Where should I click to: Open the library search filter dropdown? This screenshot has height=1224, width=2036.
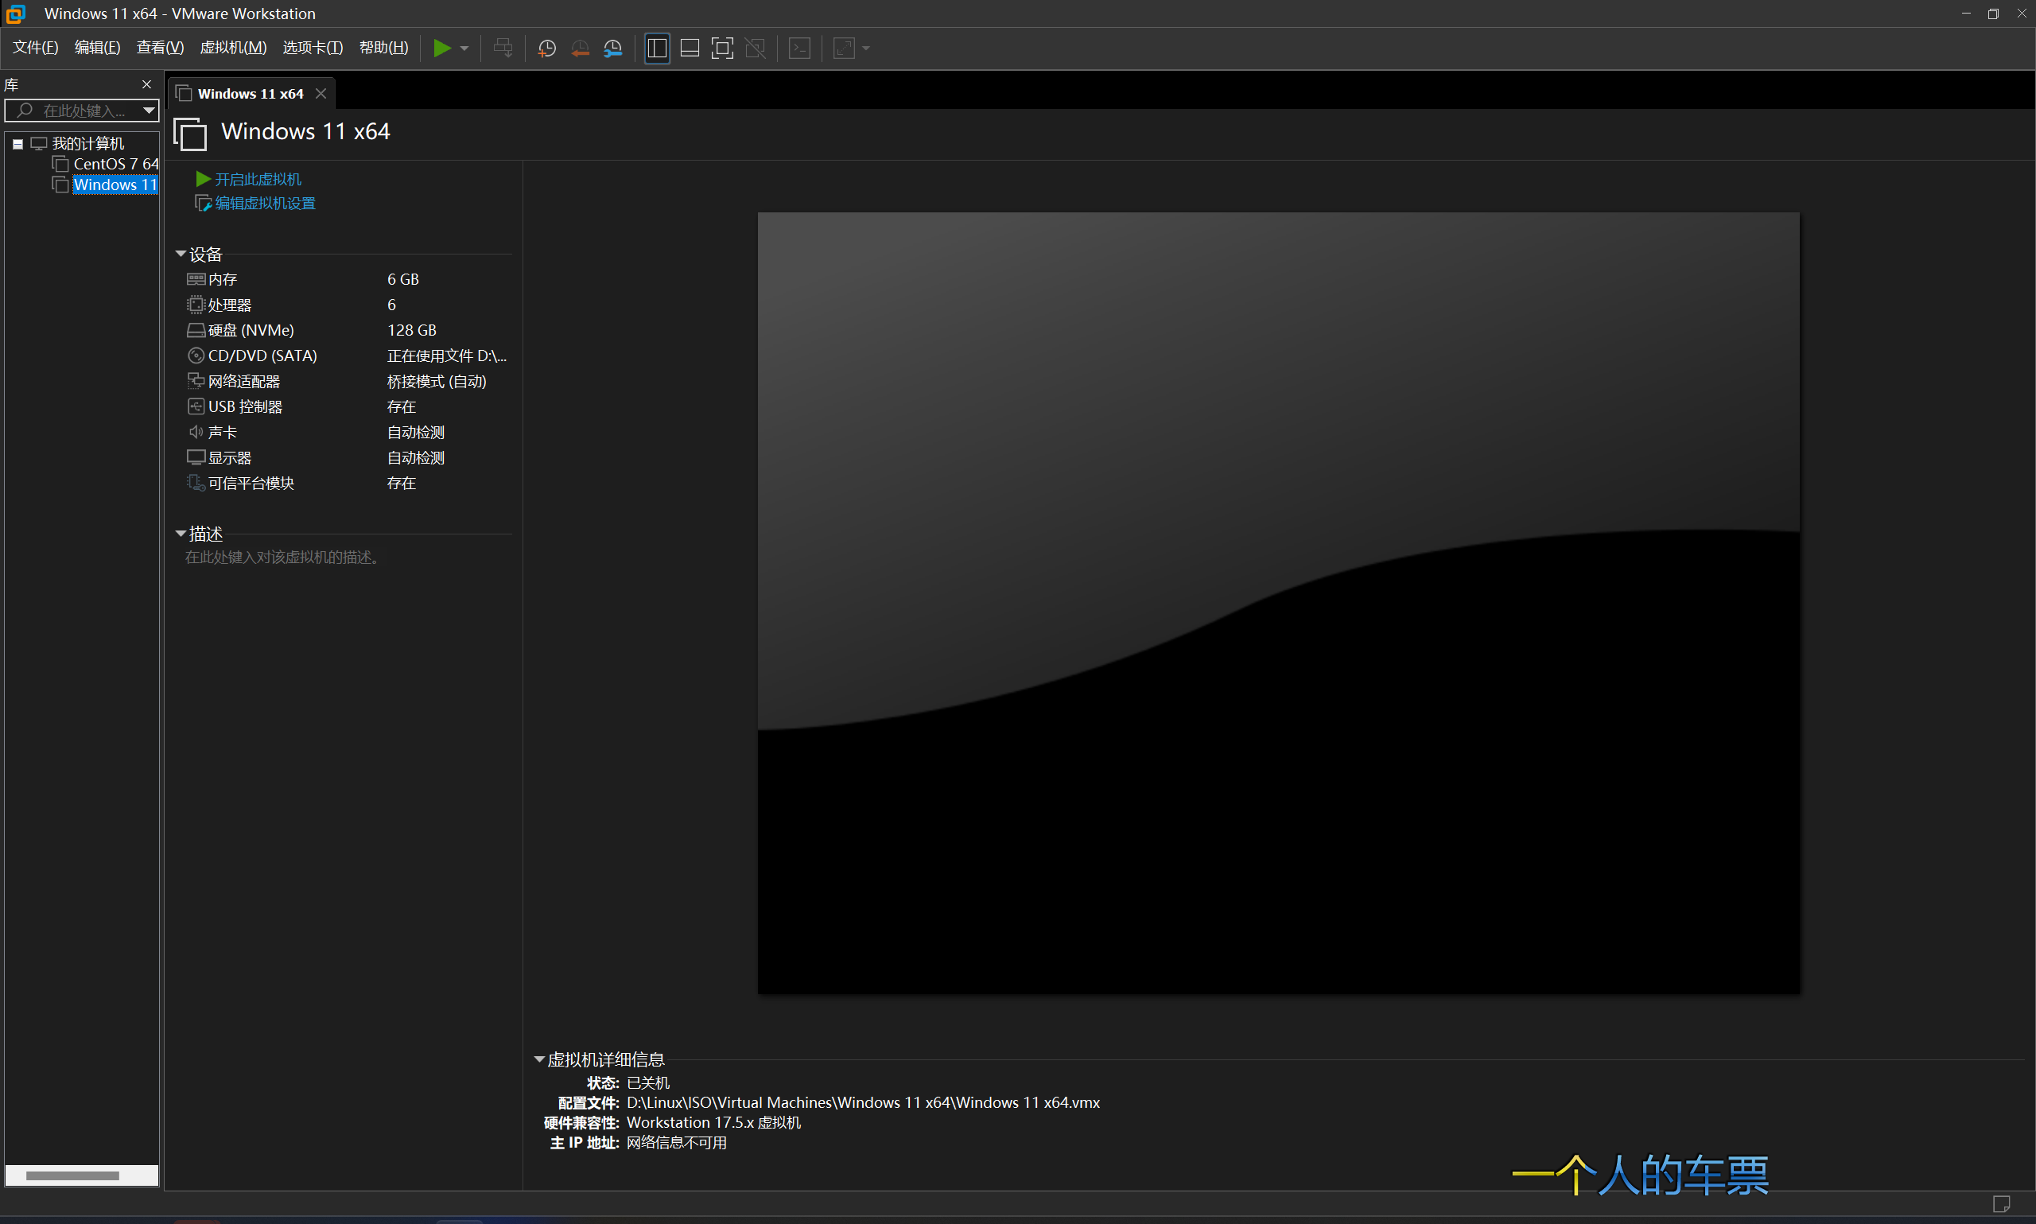[x=150, y=111]
